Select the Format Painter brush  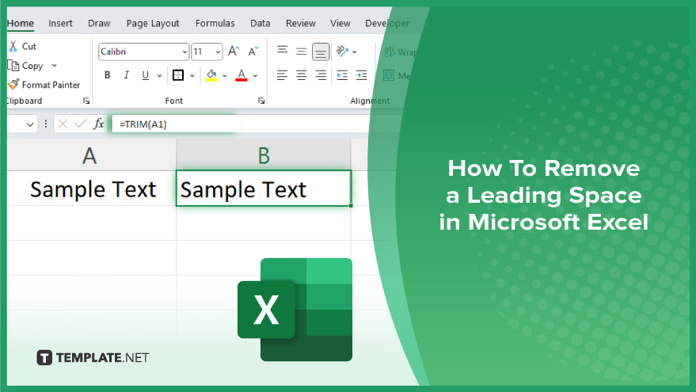[x=13, y=85]
